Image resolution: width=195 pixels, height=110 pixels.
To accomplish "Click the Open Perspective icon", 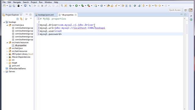I will pos(186,10).
